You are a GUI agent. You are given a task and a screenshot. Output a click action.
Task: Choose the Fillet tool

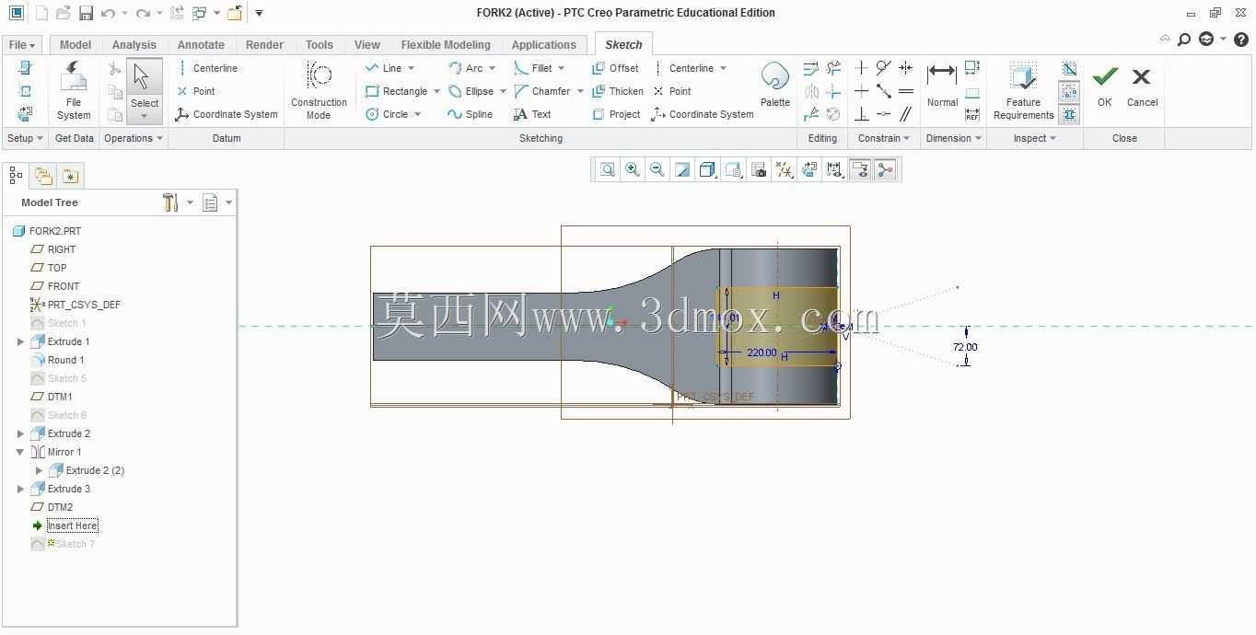pyautogui.click(x=533, y=68)
